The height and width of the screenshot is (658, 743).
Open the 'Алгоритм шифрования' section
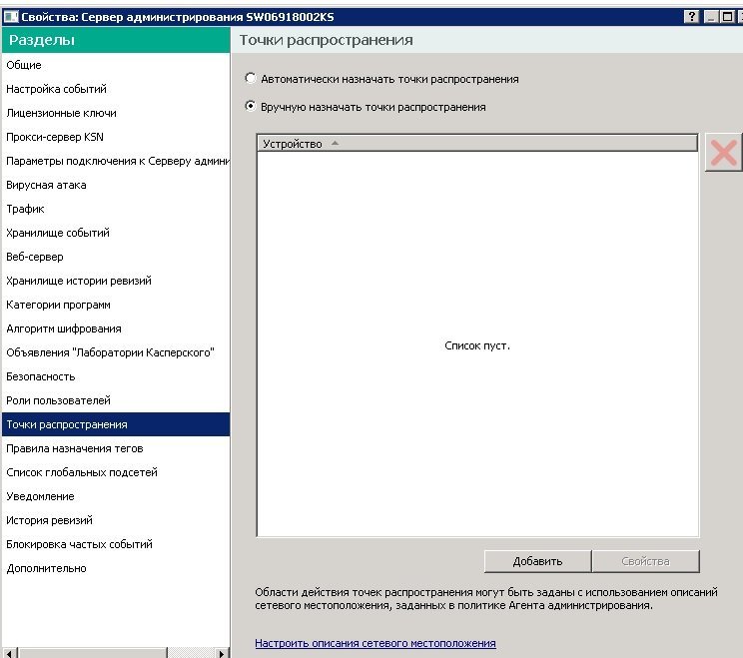[116, 329]
